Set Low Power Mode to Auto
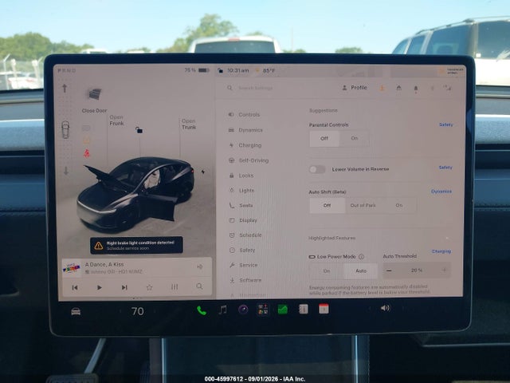 point(361,271)
